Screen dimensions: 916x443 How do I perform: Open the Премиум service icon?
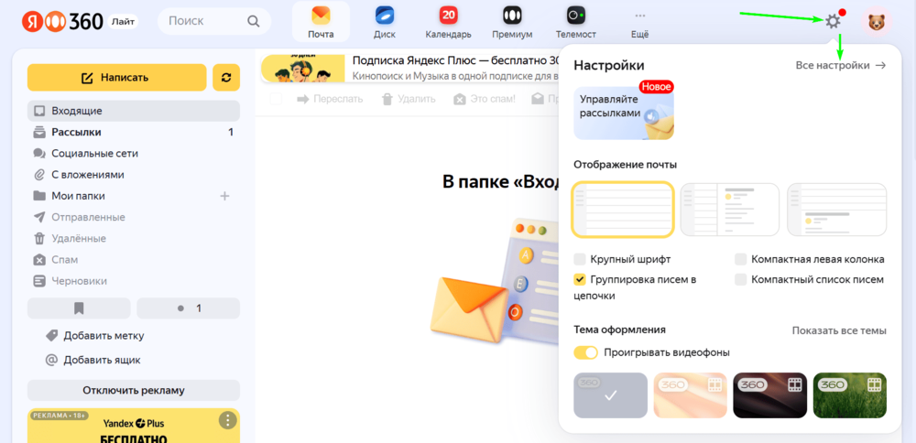[512, 22]
